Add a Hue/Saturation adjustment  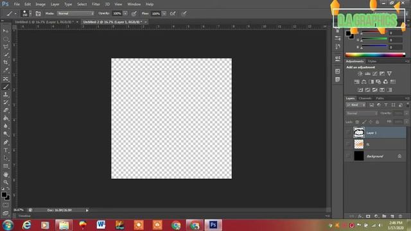357,81
